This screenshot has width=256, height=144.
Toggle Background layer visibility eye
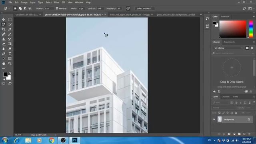click(x=214, y=120)
